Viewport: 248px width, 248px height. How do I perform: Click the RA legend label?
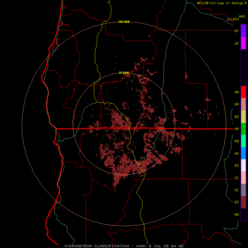[x=236, y=141]
